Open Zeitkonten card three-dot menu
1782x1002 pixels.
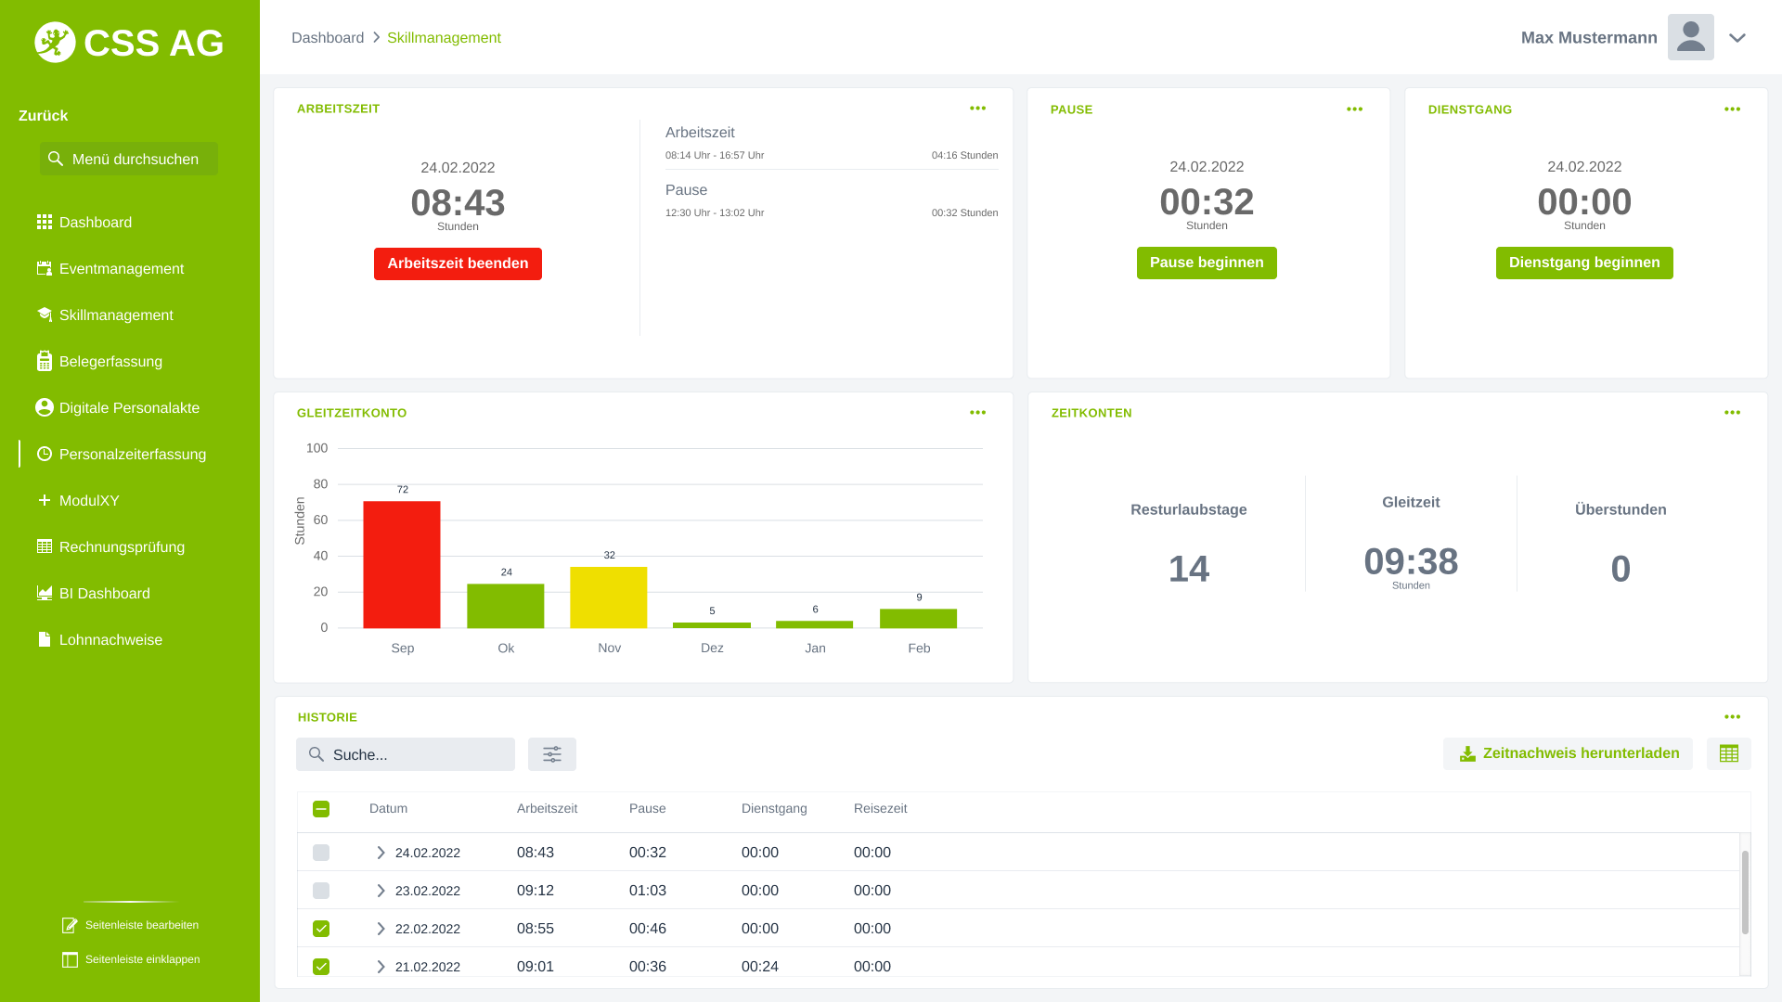[x=1732, y=413]
